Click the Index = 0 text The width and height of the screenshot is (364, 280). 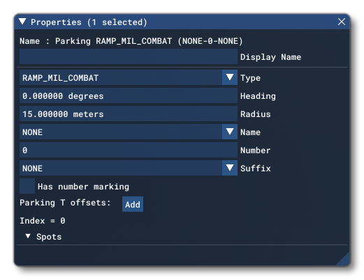tap(43, 221)
